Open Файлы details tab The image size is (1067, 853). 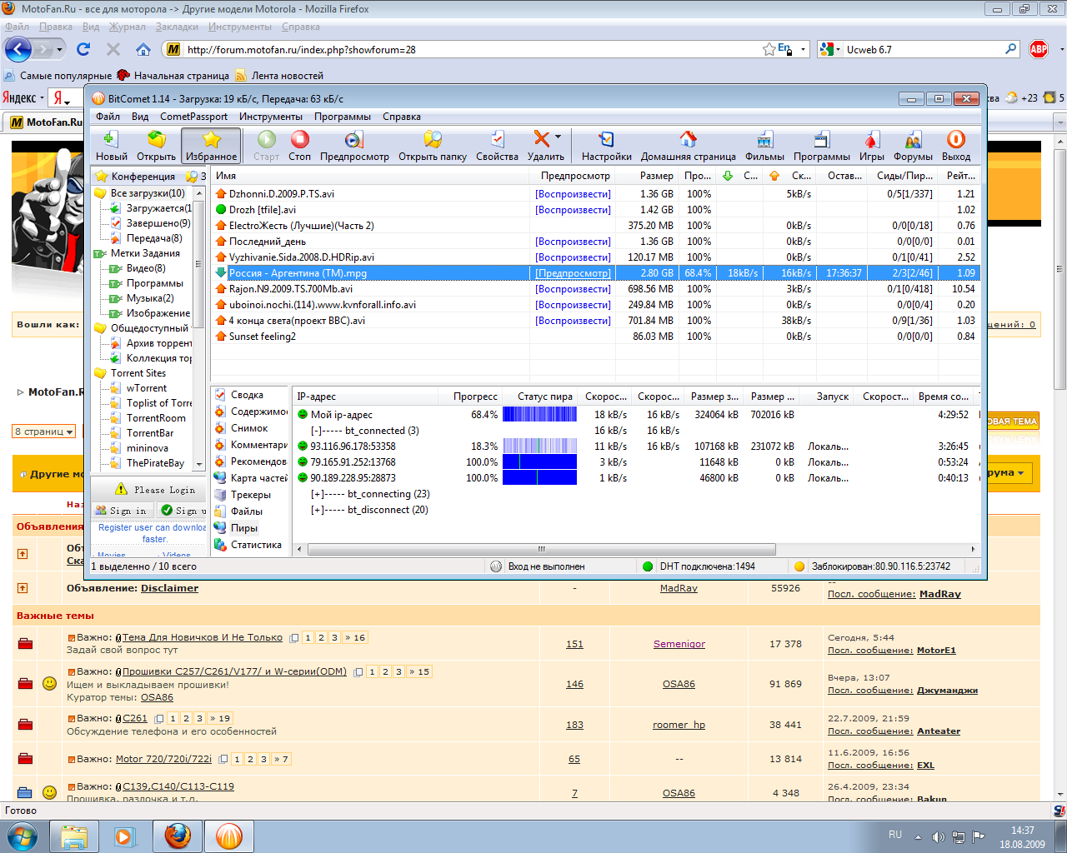click(x=247, y=511)
